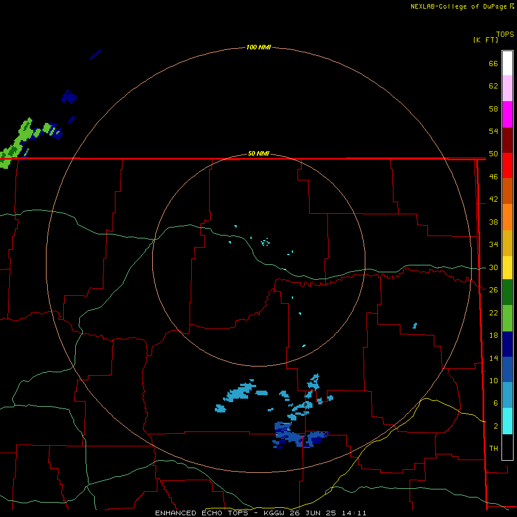517x517 pixels.
Task: Pick the dark orange legend swatch
Action: pos(507,191)
